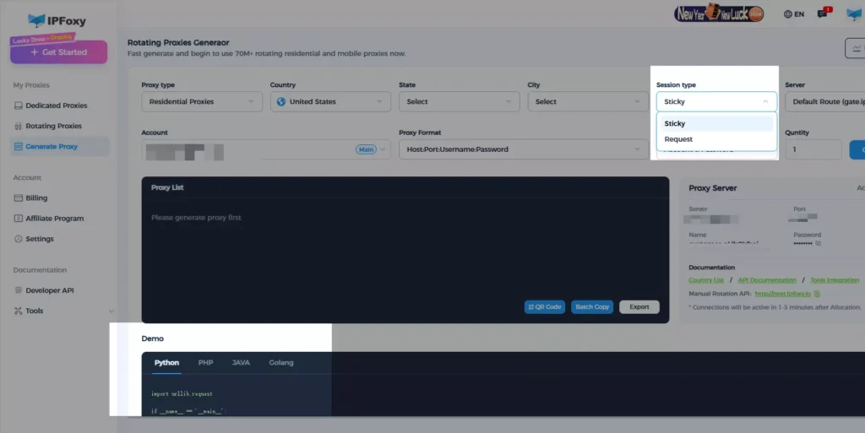Click the notifications message icon
This screenshot has height=433, width=865.
point(823,14)
